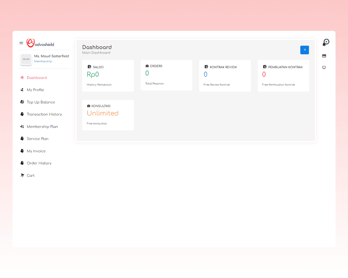Image resolution: width=348 pixels, height=278 pixels.
Task: Open the Membership link under username
Action: pos(43,62)
